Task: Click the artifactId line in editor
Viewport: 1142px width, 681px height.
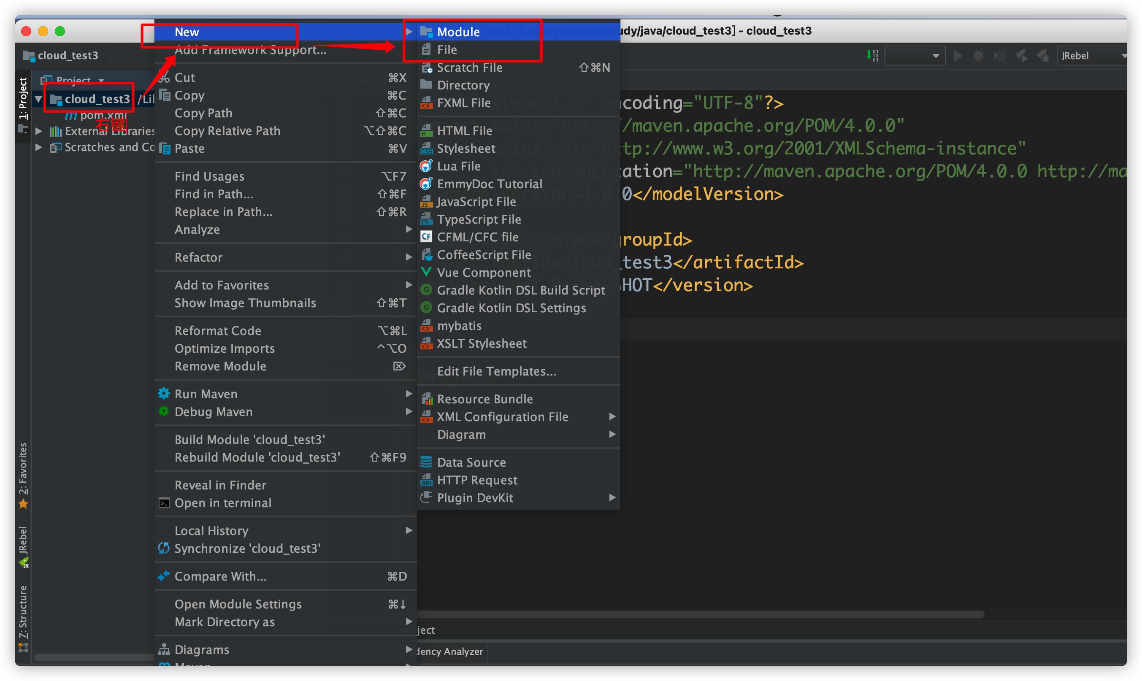Action: tap(712, 262)
